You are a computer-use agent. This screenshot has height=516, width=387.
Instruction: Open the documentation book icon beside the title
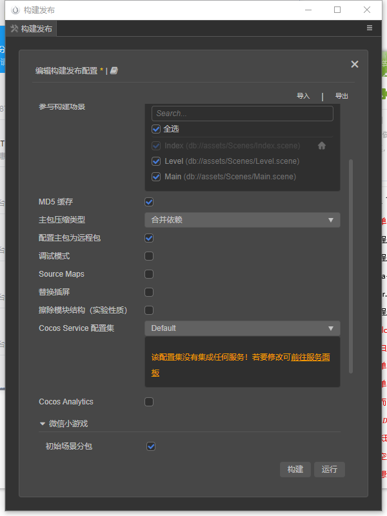114,70
